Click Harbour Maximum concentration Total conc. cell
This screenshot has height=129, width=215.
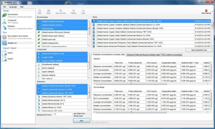pyautogui.click(x=120, y=66)
